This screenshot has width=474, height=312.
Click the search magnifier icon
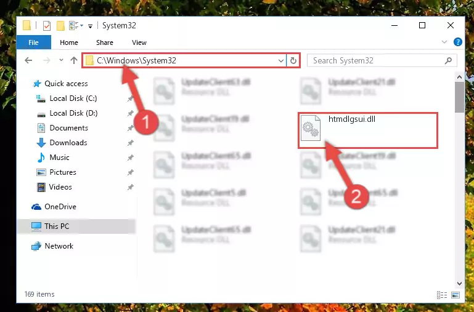pos(449,61)
